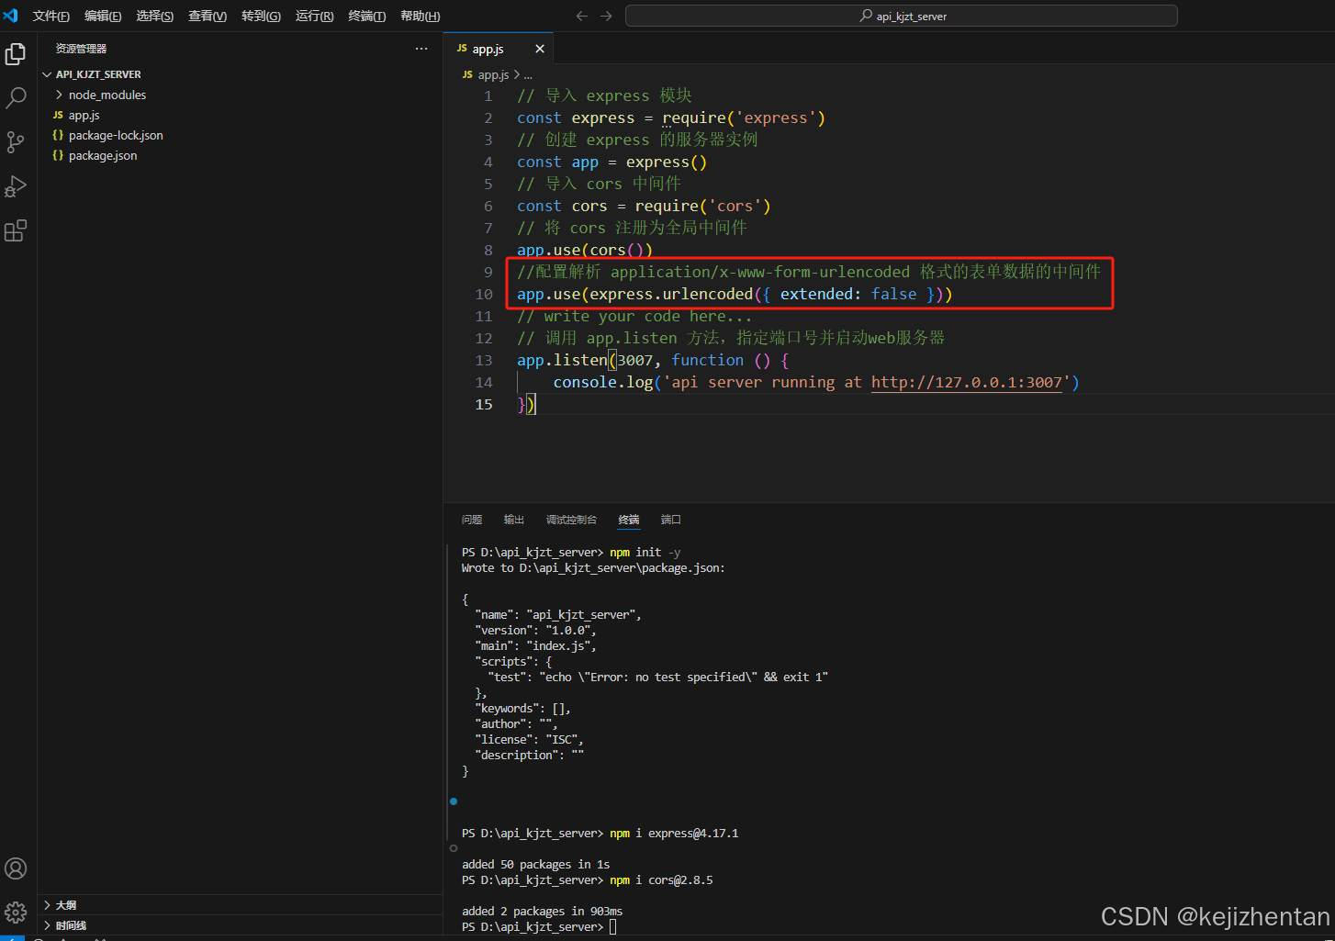1335x941 pixels.
Task: Click the api_kjzt_server command center search box
Action: coord(902,16)
